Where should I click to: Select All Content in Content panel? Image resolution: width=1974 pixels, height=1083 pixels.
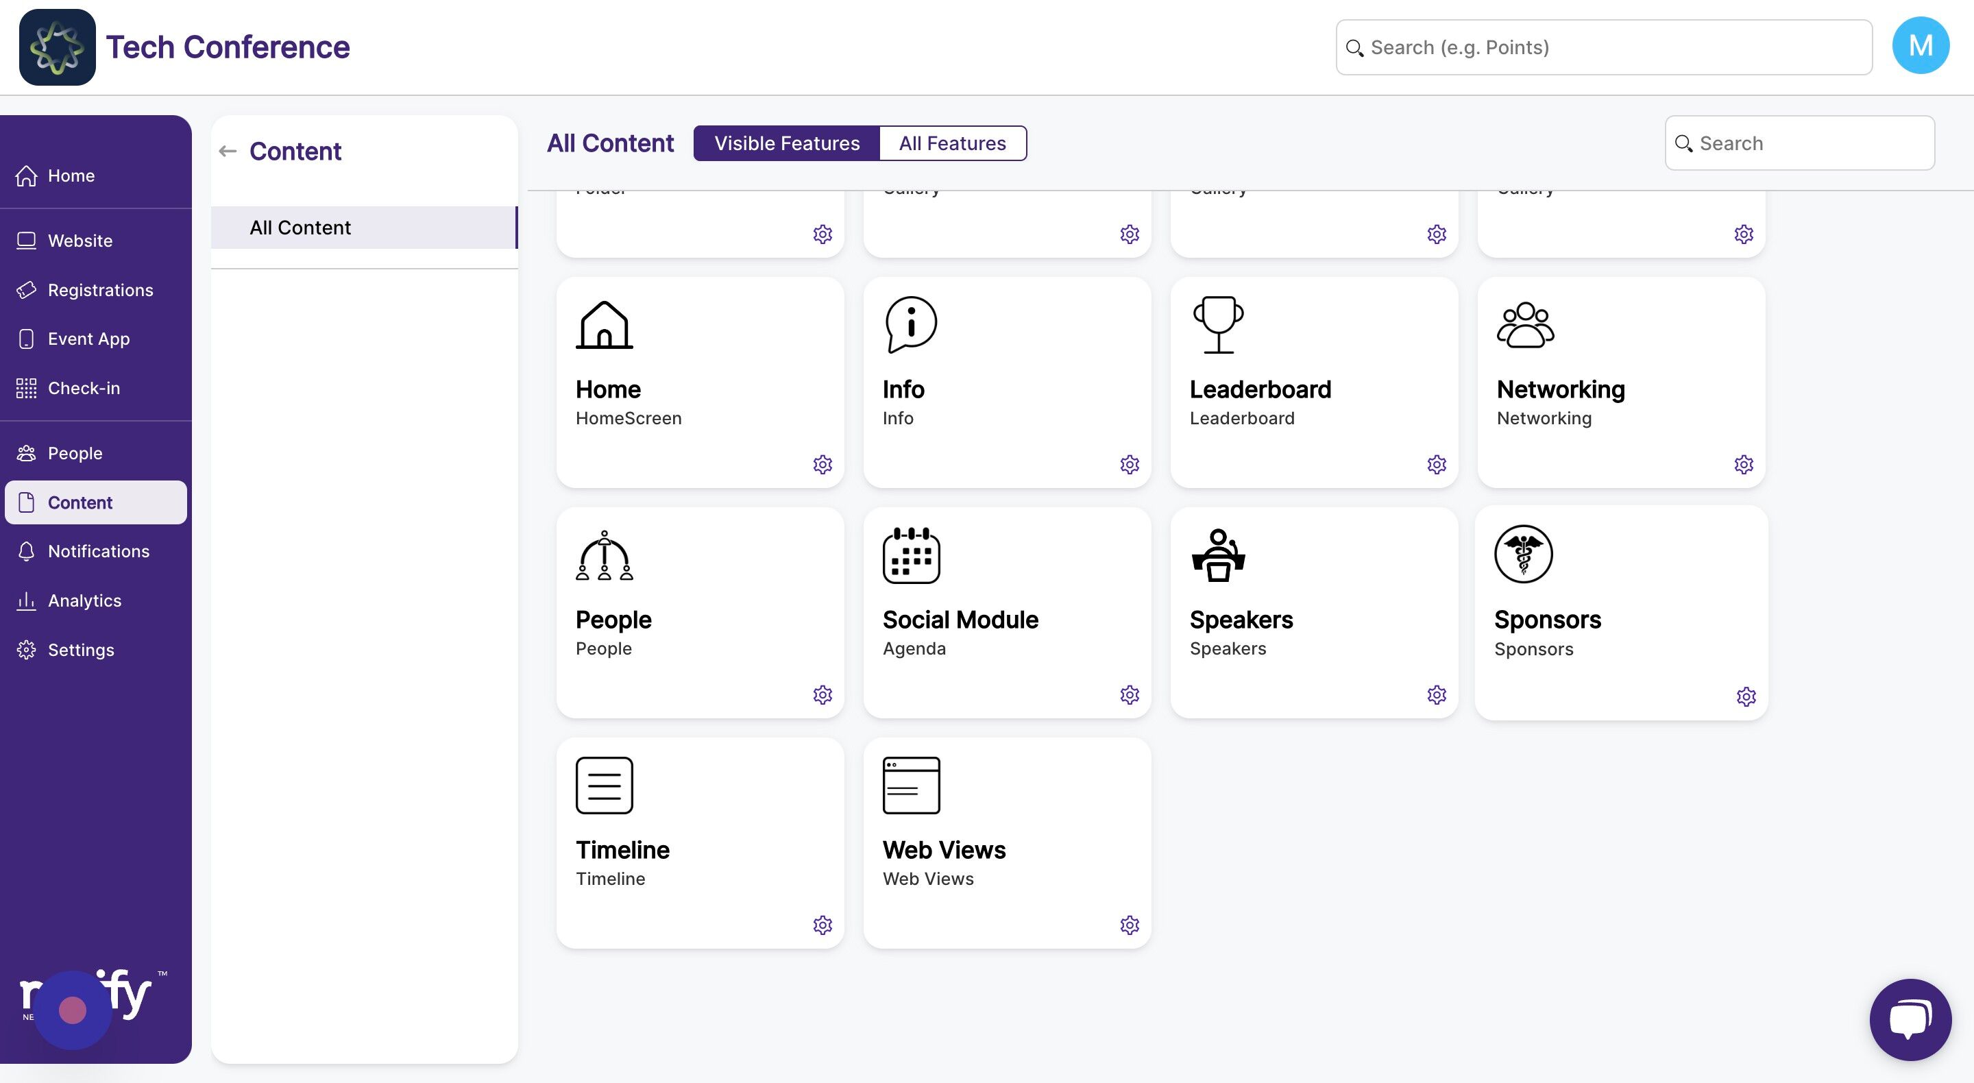coord(364,228)
